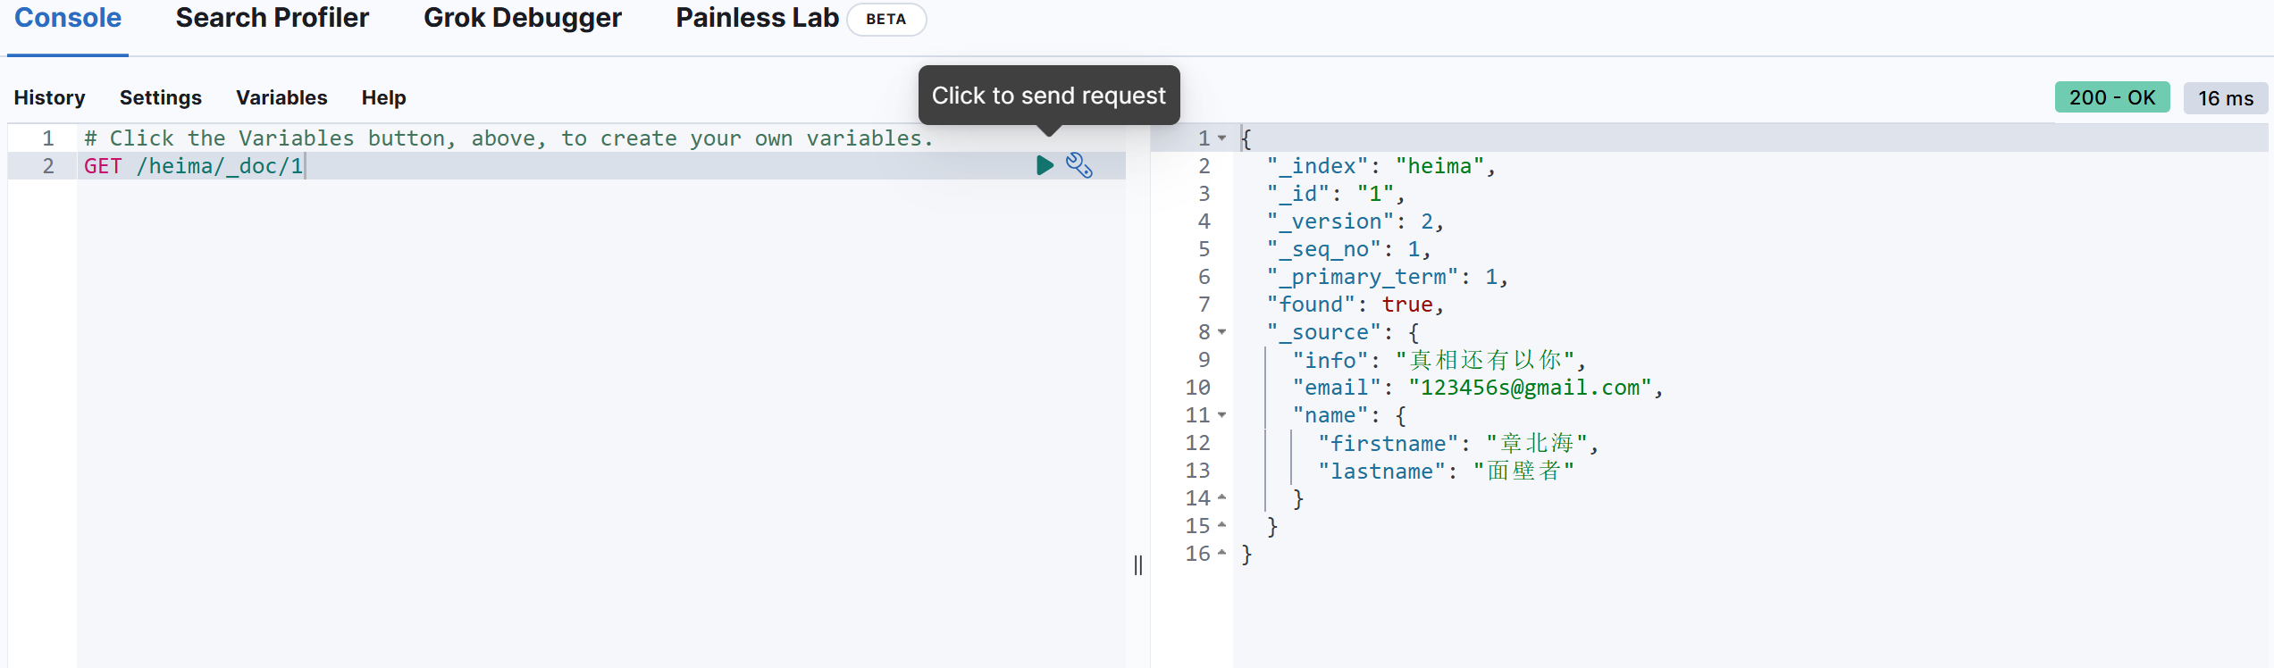Click the panel resize divider handle
This screenshot has height=668, width=2274.
[x=1137, y=565]
